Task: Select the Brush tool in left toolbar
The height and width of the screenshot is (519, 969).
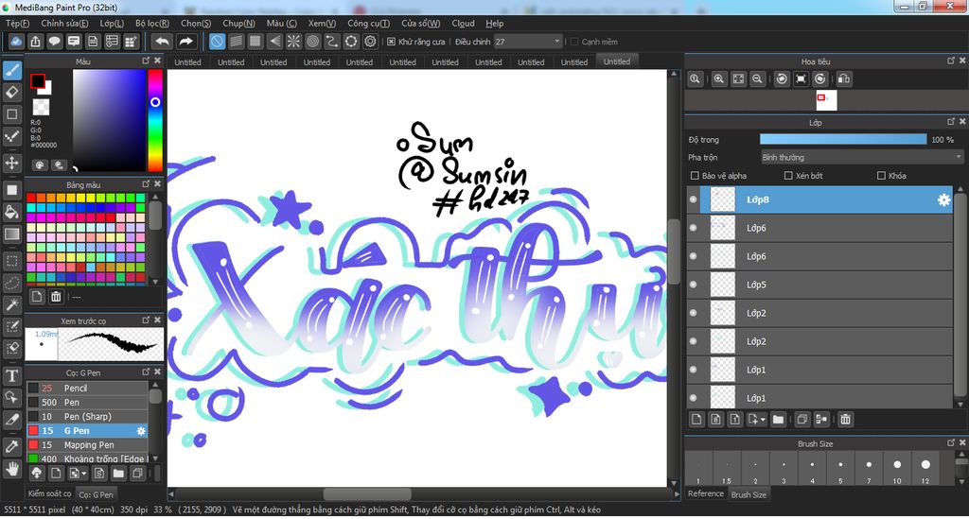Action: click(x=11, y=70)
